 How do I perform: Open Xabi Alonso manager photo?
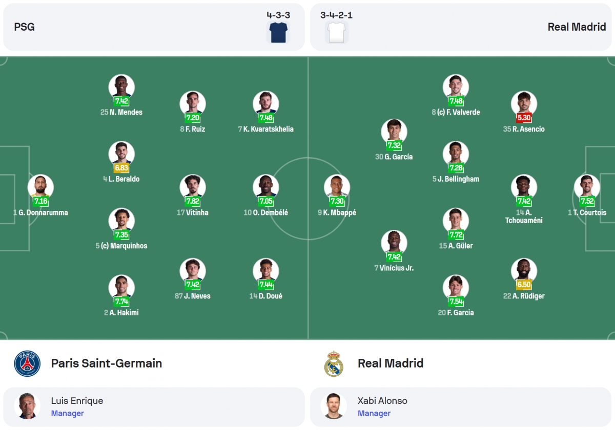click(x=334, y=406)
